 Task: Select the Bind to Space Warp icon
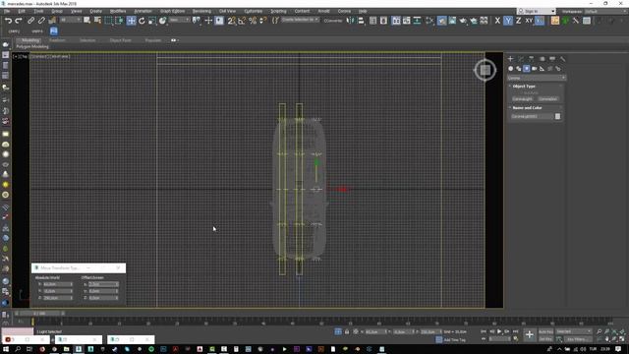52,21
